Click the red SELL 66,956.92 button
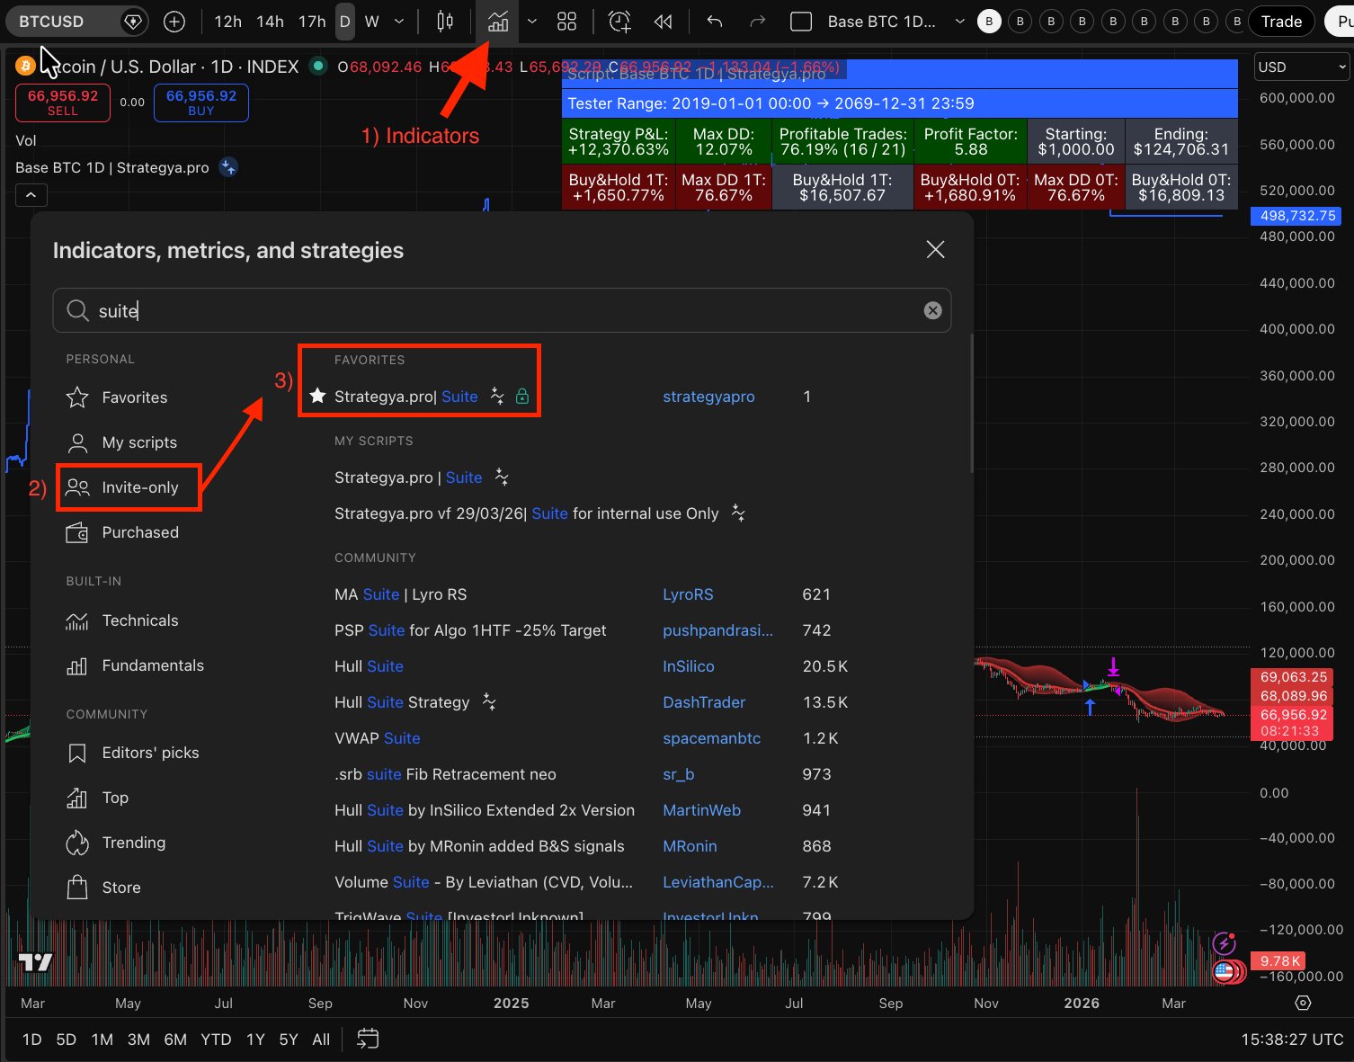The image size is (1354, 1062). [63, 103]
